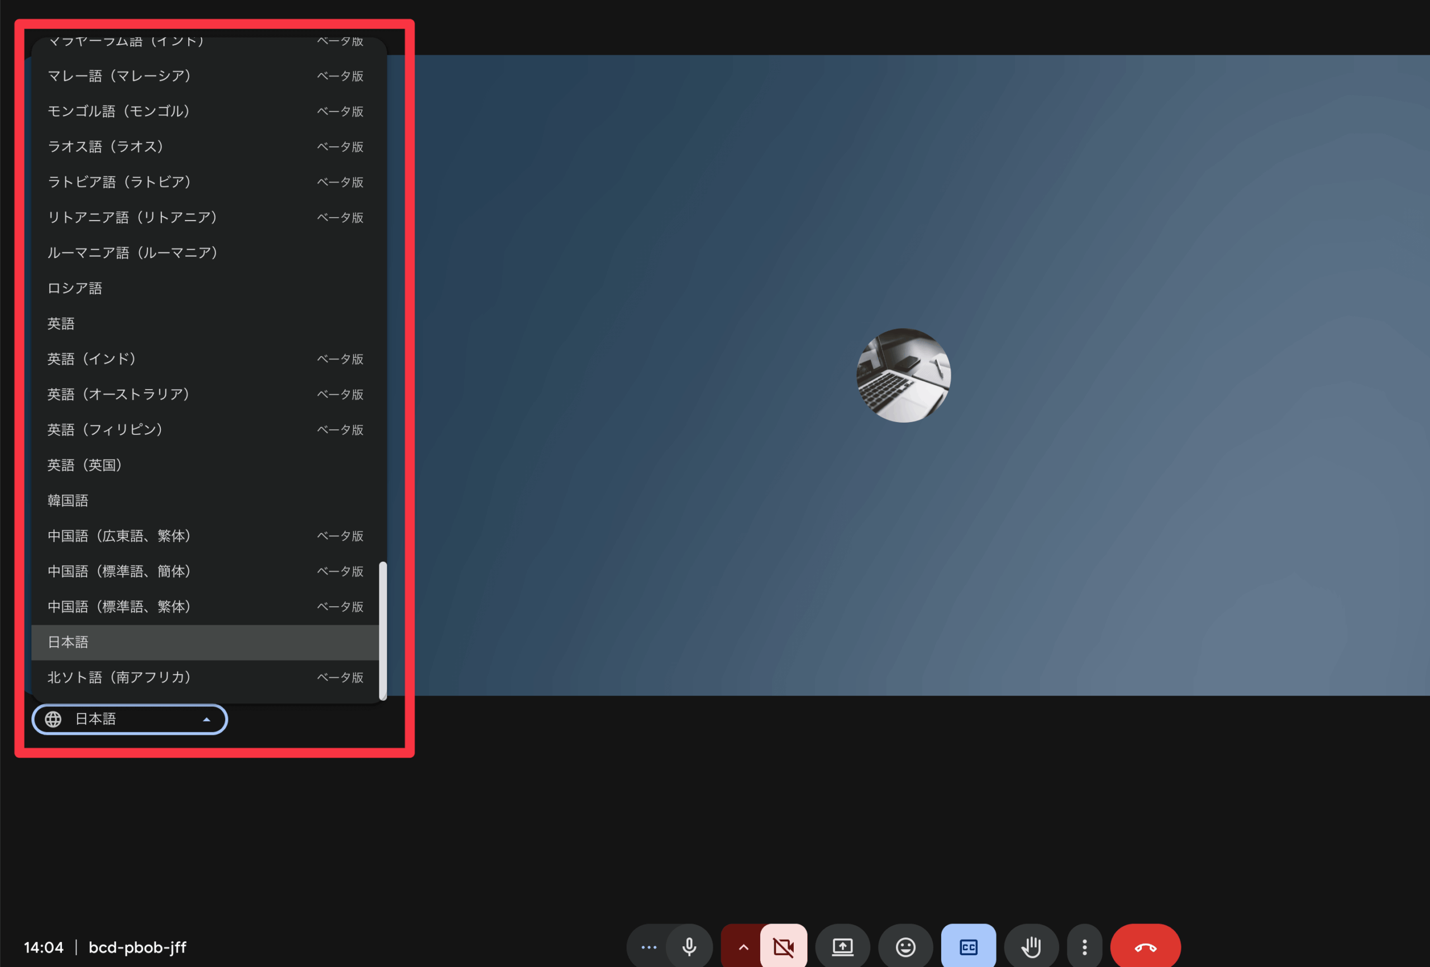Raise your hand with the hand icon

point(1031,946)
